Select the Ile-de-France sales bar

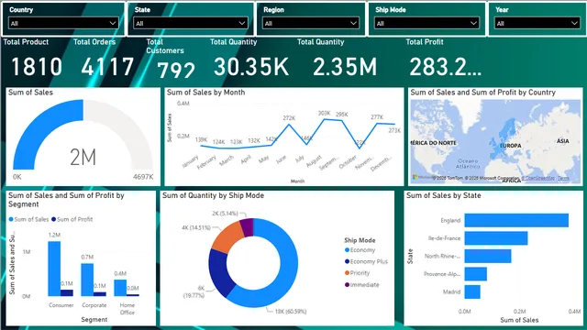pos(496,238)
